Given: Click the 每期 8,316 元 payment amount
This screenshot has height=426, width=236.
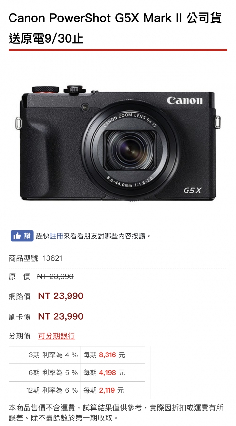Looking at the screenshot, I should click(104, 355).
